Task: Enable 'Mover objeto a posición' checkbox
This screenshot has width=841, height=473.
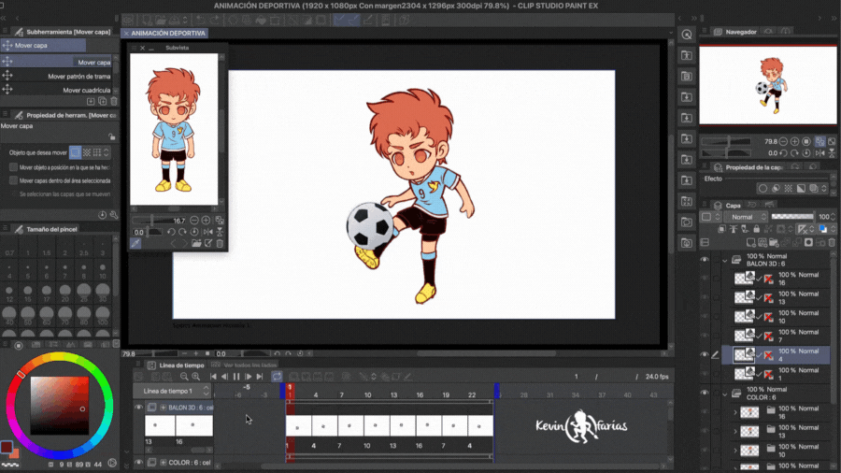Action: pyautogui.click(x=13, y=167)
